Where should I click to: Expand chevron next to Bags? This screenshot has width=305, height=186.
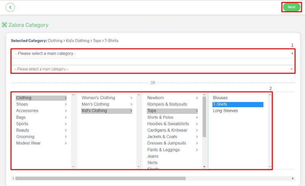66,117
